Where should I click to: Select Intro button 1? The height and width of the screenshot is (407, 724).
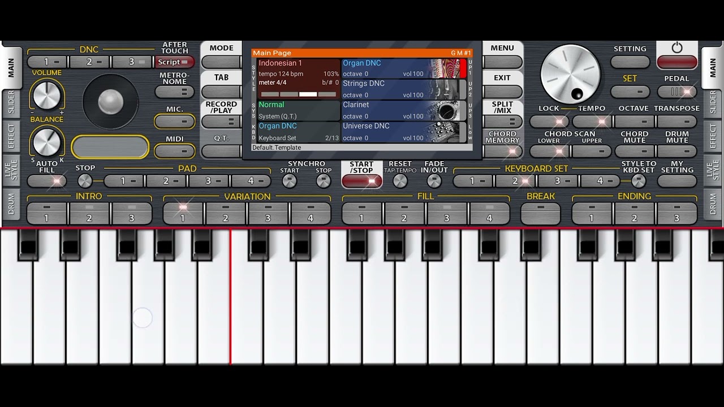click(x=47, y=214)
